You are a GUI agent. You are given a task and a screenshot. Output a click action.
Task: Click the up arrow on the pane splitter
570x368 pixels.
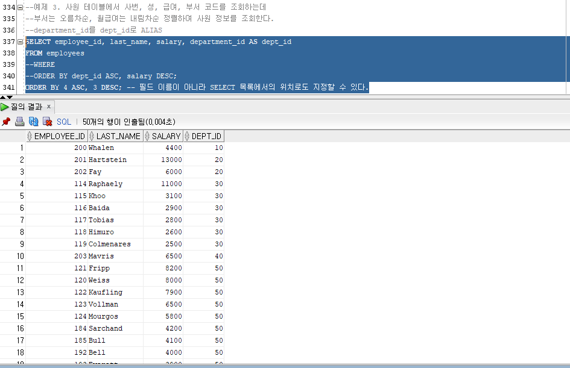tap(3, 97)
